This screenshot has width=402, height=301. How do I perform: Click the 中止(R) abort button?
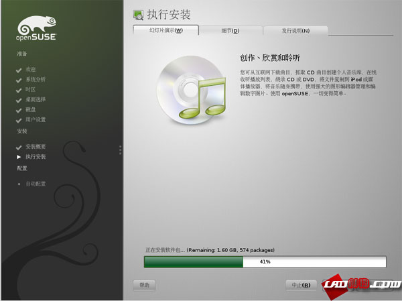(x=301, y=285)
